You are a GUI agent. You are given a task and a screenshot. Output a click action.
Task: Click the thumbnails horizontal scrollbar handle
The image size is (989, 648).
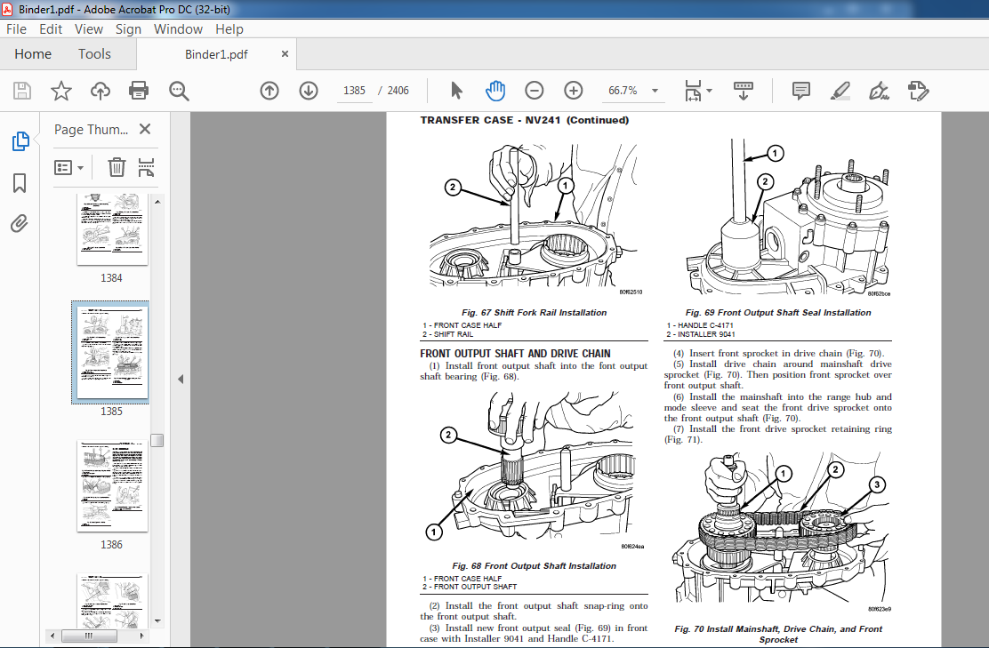point(89,636)
